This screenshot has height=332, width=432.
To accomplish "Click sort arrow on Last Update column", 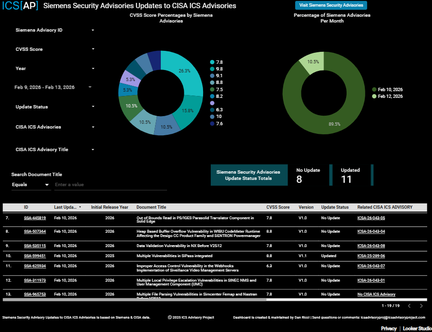I will point(80,207).
